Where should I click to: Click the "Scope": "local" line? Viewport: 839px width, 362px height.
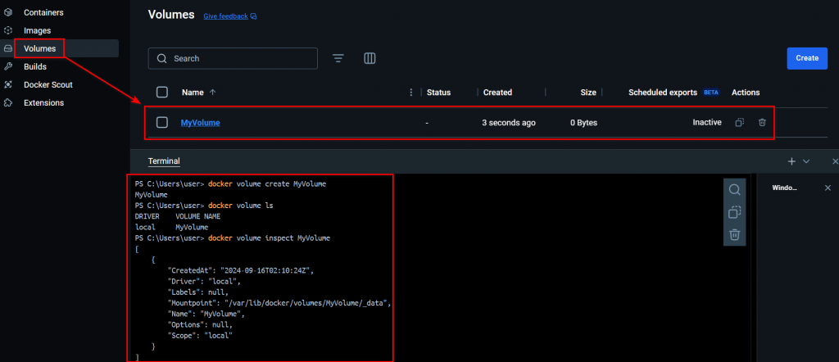[200, 336]
